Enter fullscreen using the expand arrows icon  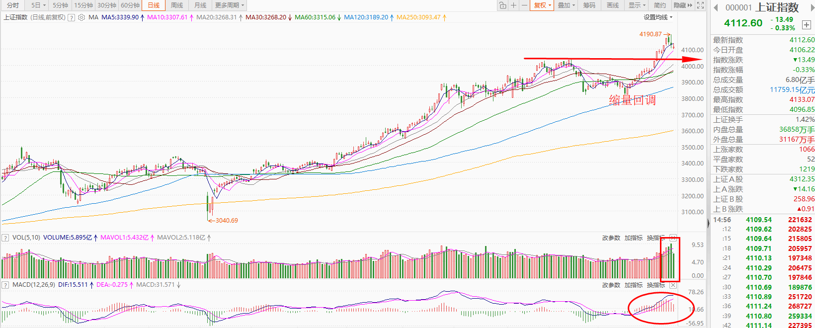coord(700,5)
